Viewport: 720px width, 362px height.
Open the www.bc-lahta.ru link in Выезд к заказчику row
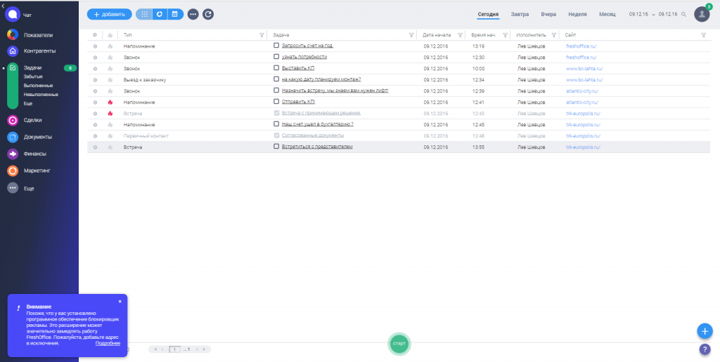click(x=584, y=80)
